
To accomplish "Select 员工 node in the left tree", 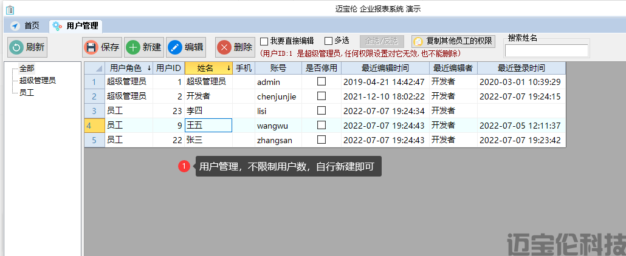I will (x=27, y=92).
